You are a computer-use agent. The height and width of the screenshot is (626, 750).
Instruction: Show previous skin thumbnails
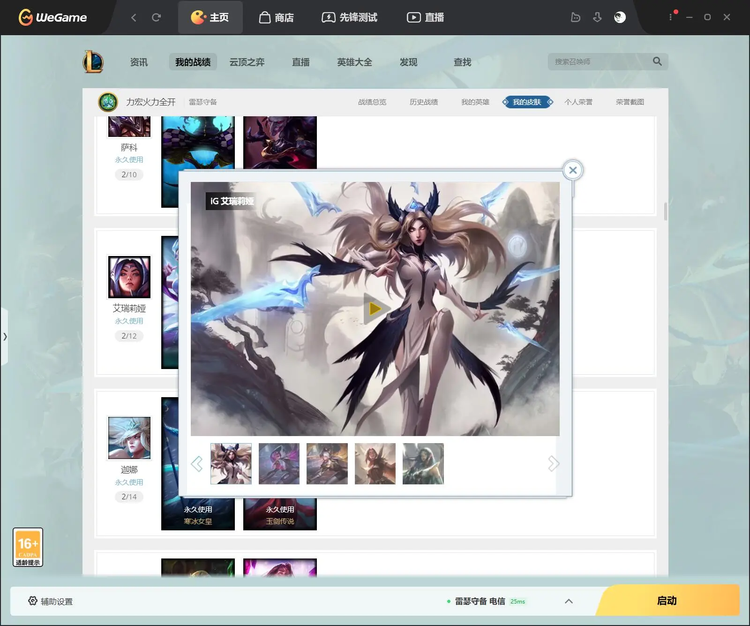click(x=197, y=464)
